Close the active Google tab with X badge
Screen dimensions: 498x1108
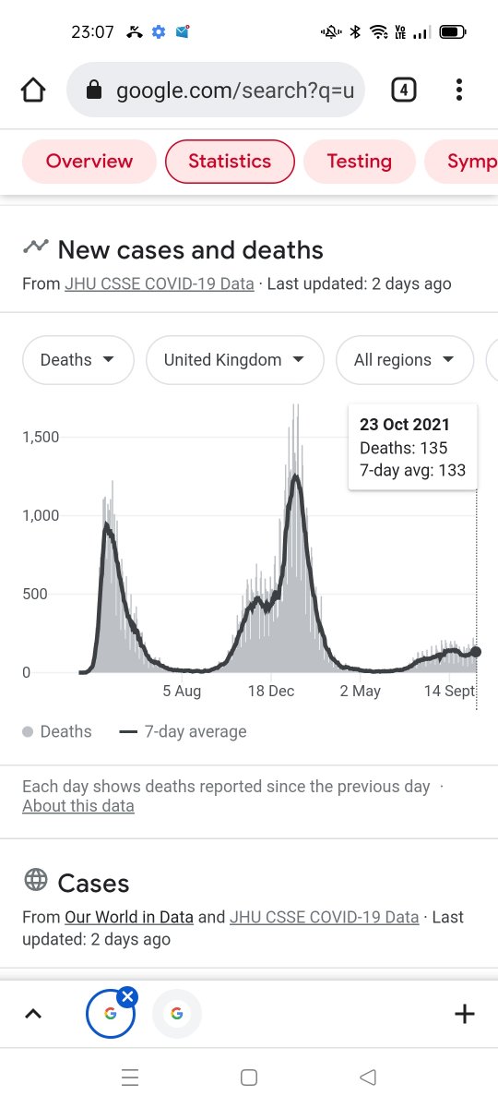(128, 996)
